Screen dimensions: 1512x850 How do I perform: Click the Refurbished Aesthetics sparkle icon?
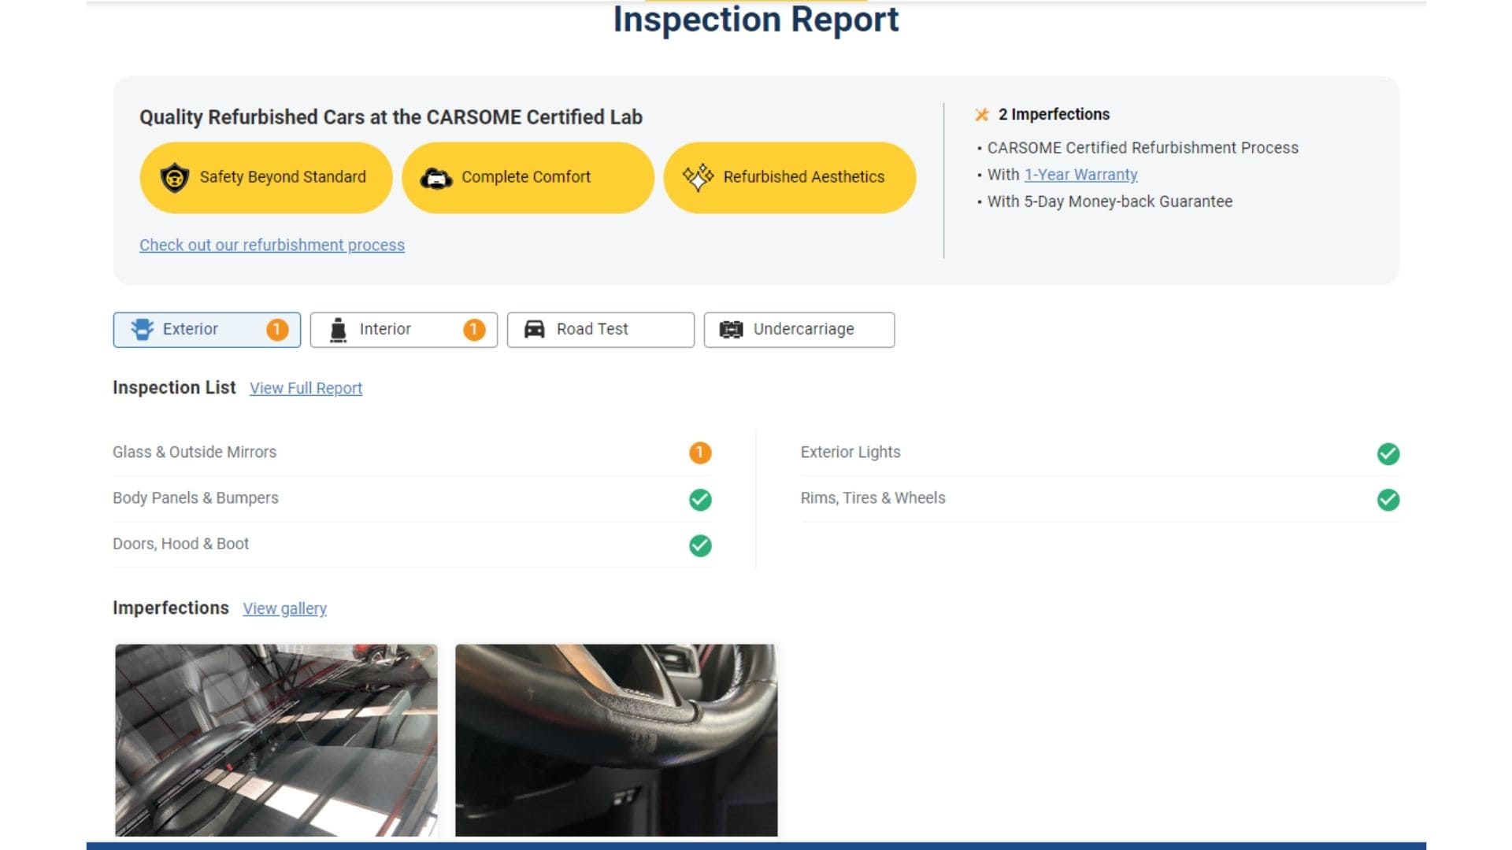pos(699,176)
